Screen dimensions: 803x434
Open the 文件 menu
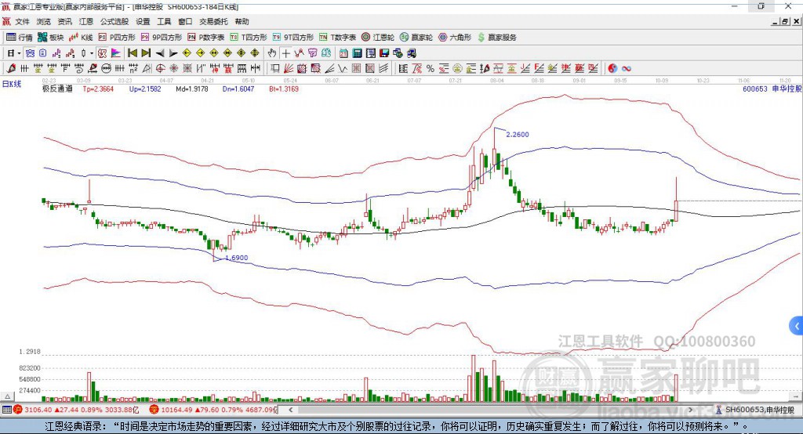point(22,21)
